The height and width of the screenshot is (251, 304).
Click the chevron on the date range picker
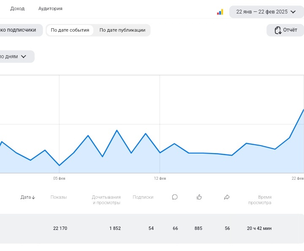[293, 12]
